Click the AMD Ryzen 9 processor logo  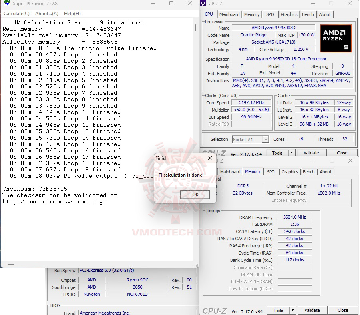(336, 38)
